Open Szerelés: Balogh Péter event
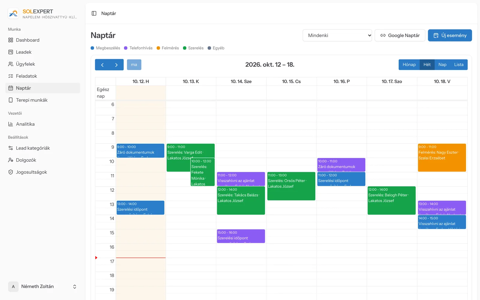The width and height of the screenshot is (480, 300). (x=391, y=200)
